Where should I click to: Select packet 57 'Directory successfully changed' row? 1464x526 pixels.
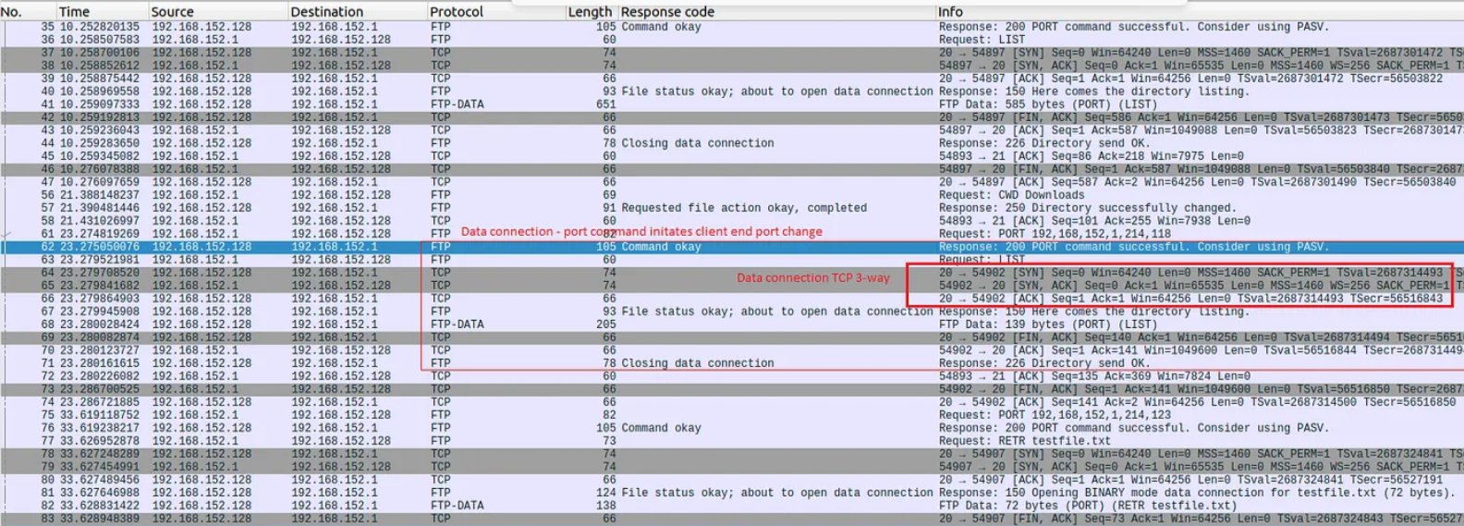click(x=732, y=208)
